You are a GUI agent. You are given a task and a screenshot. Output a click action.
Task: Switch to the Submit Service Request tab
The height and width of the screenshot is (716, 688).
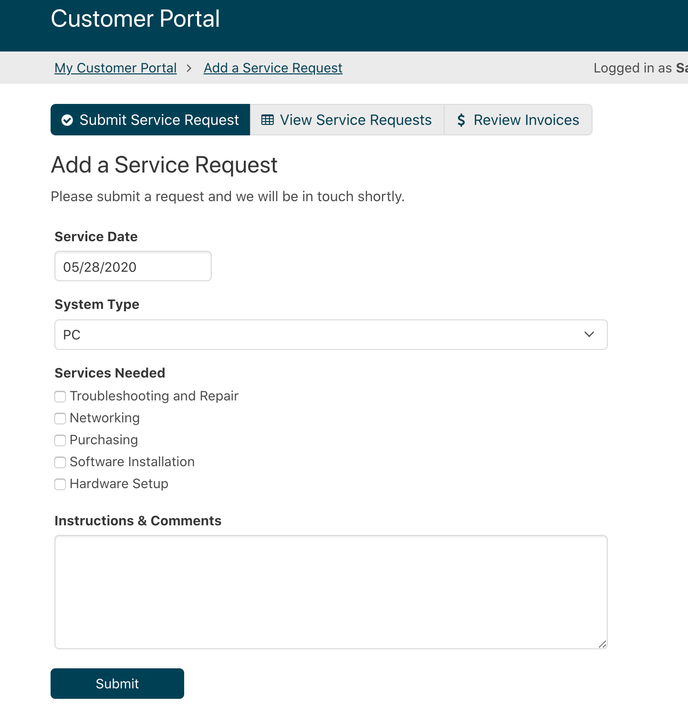click(x=150, y=120)
